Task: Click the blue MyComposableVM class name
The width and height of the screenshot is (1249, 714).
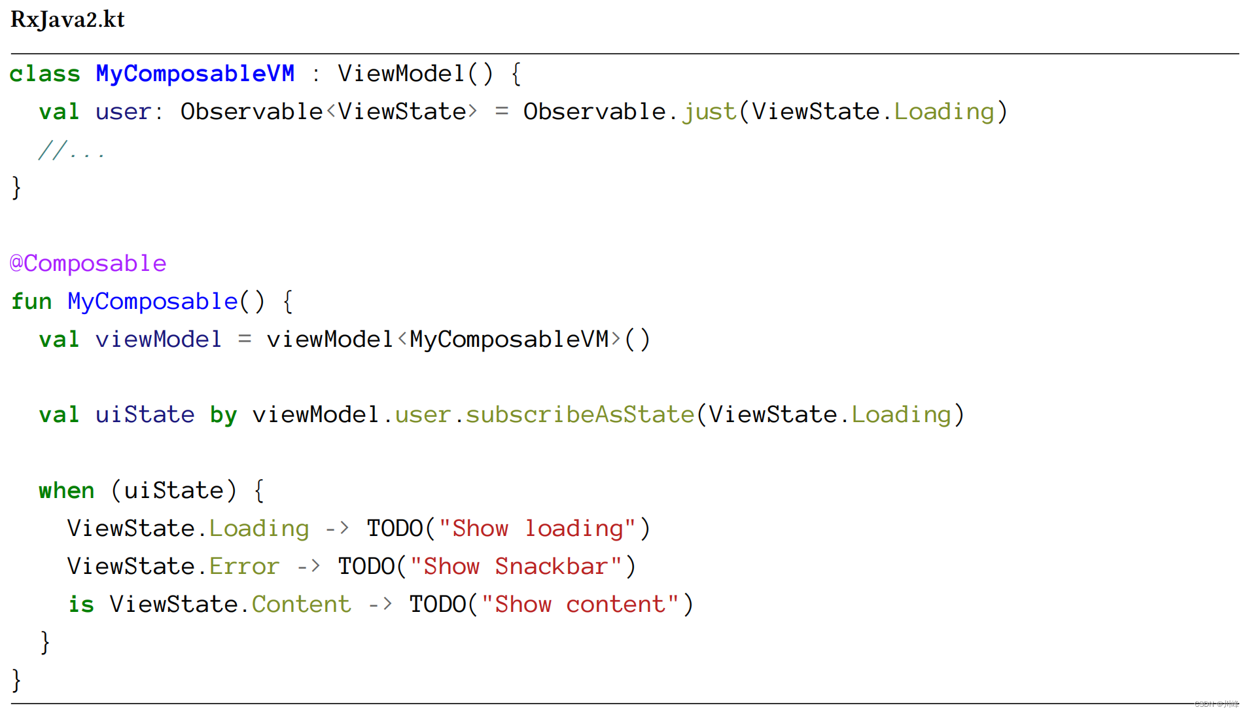Action: tap(195, 73)
